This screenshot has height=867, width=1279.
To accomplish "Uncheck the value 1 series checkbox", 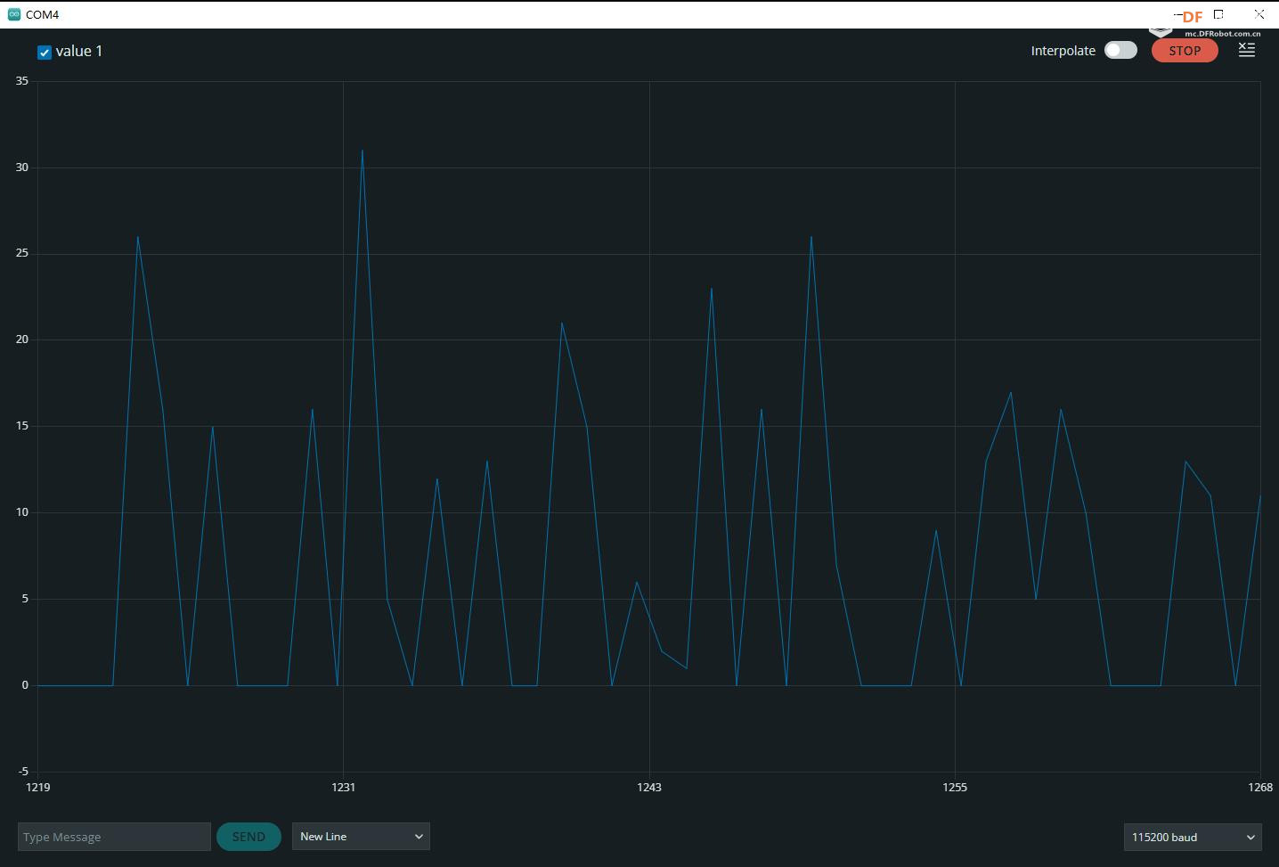I will pos(45,53).
